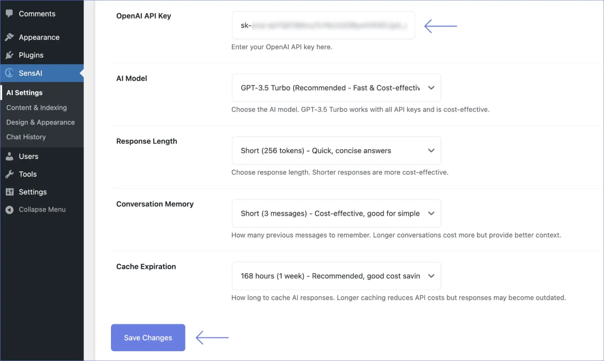Click the Users person icon

click(9, 156)
